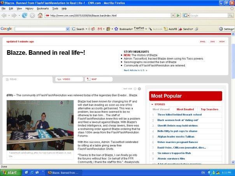Click the Bookmarks star icon in Google toolbar
This screenshot has width=235, height=176.
[x=116, y=29]
